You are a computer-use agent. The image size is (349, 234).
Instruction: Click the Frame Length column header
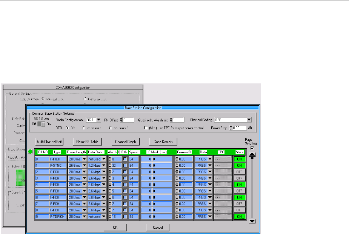coord(76,152)
